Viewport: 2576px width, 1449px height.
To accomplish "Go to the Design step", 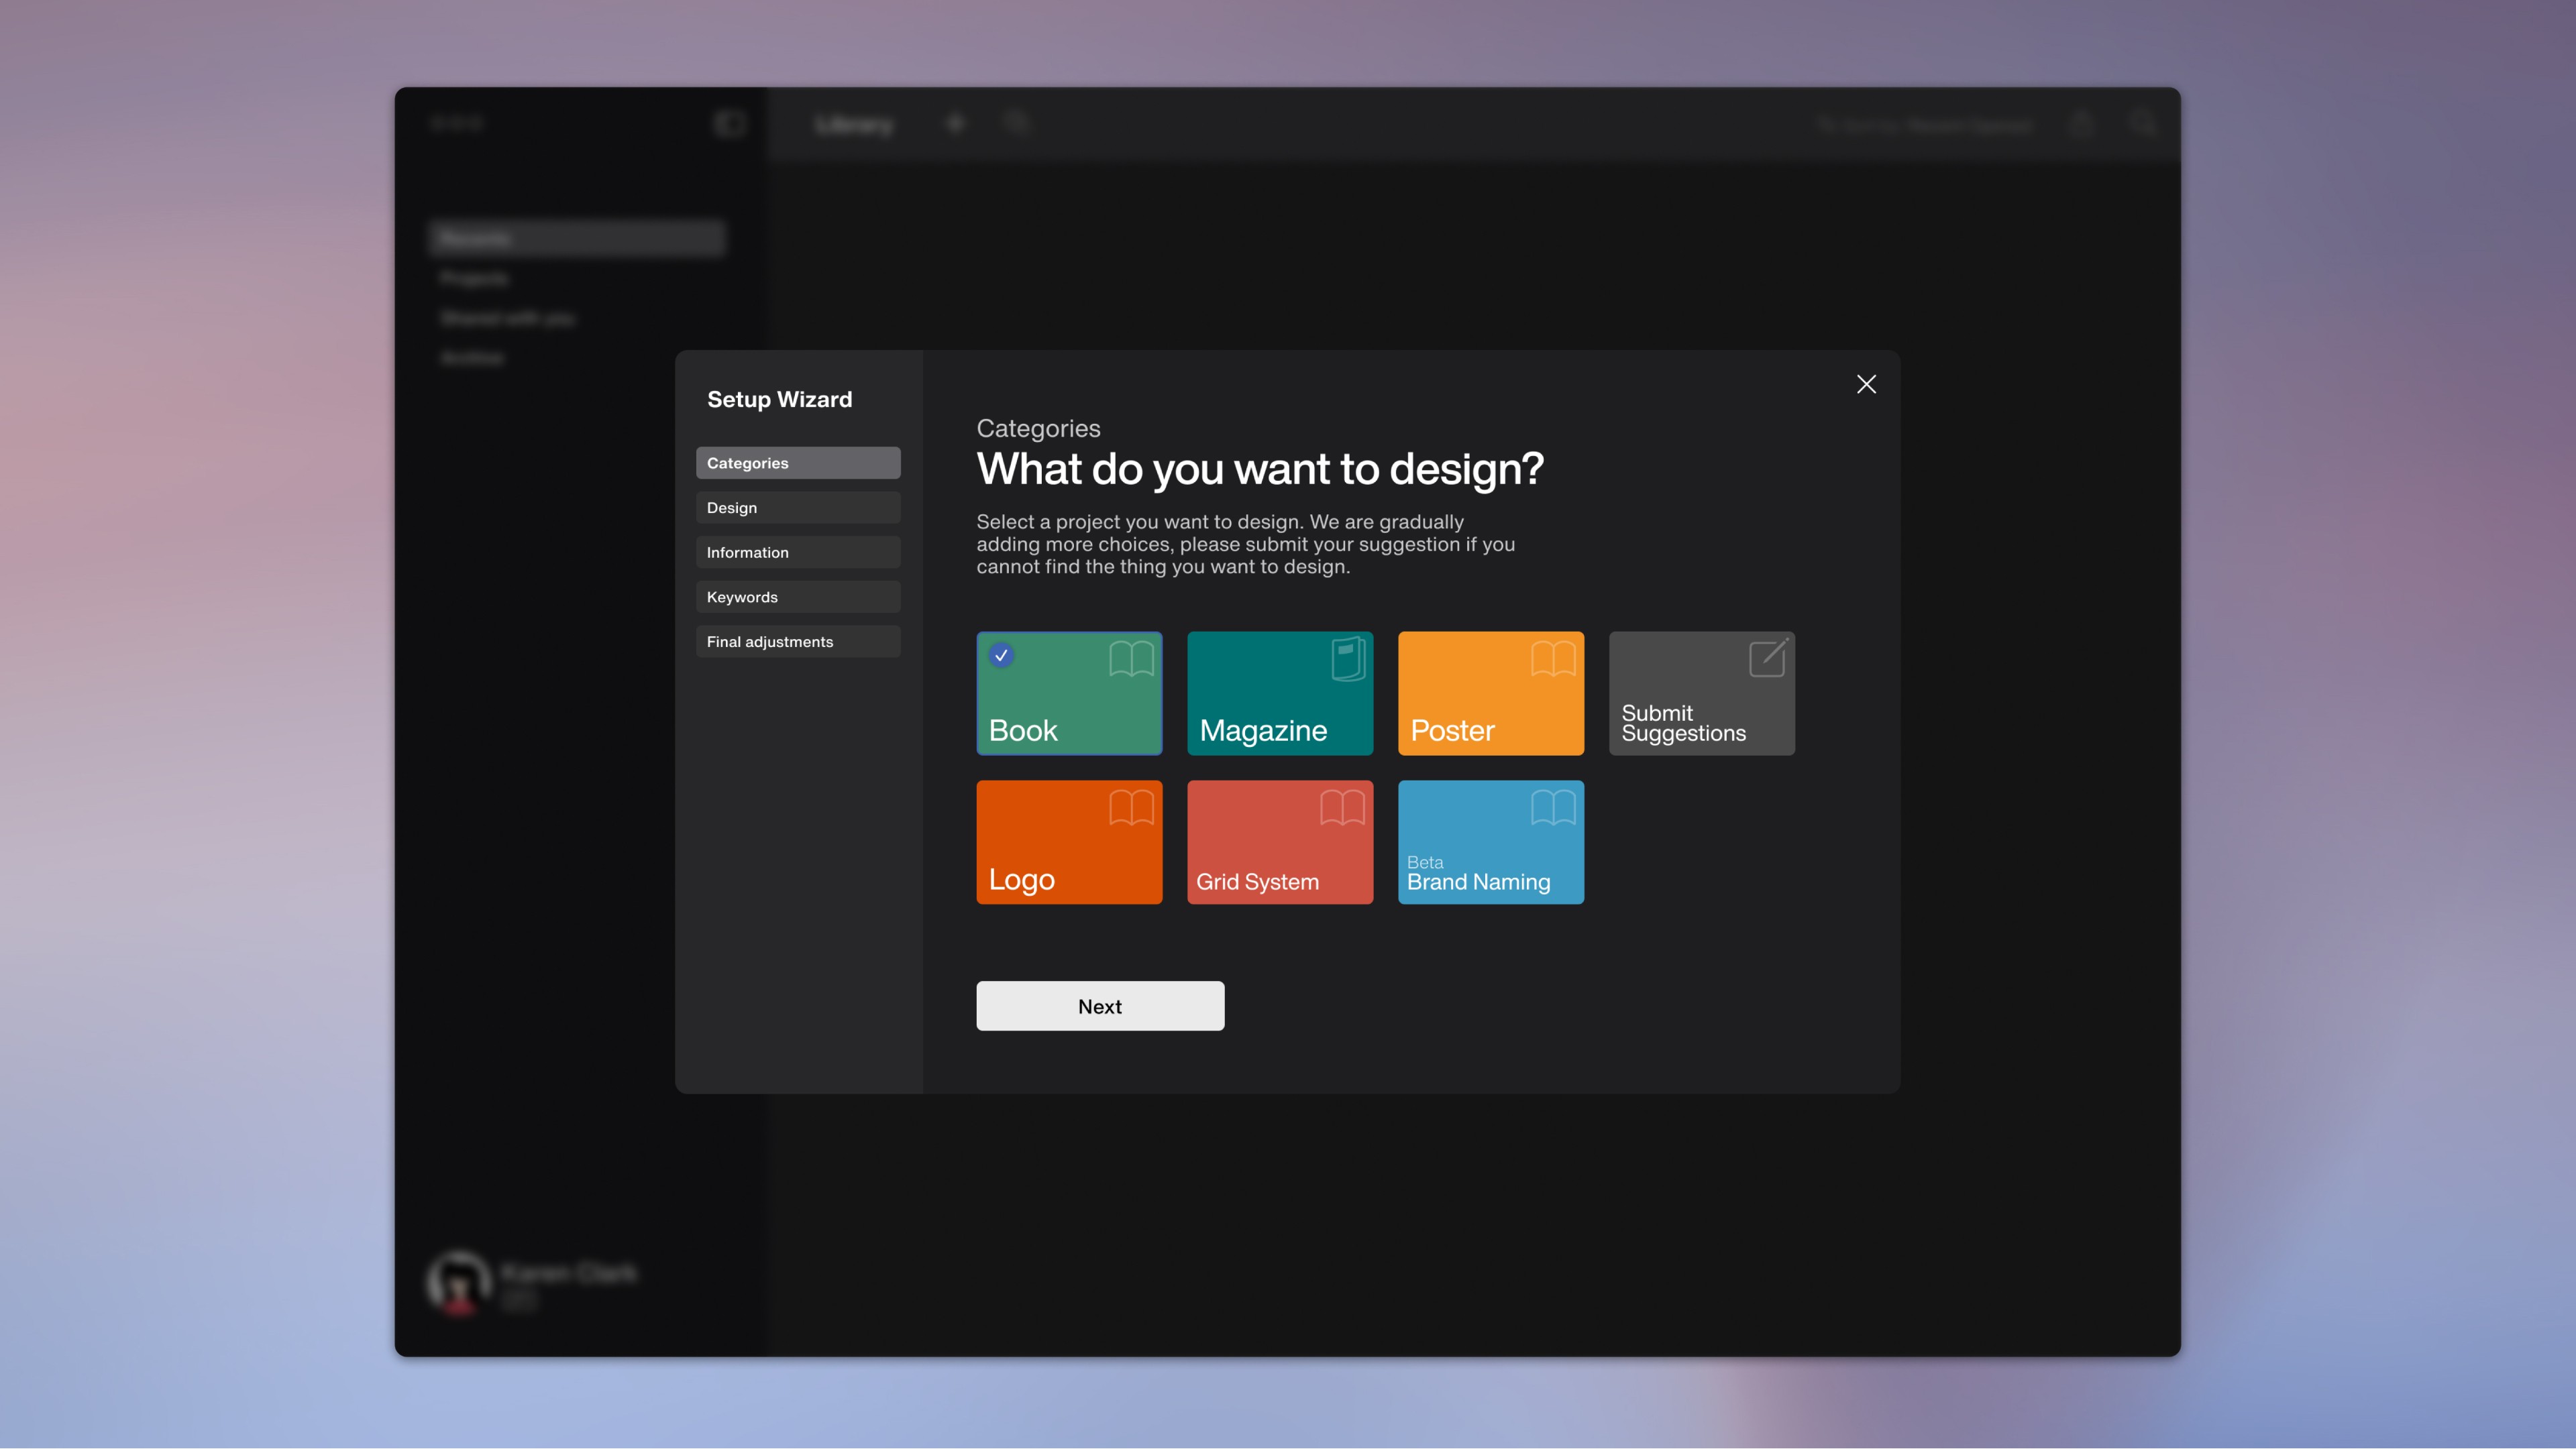I will [798, 508].
